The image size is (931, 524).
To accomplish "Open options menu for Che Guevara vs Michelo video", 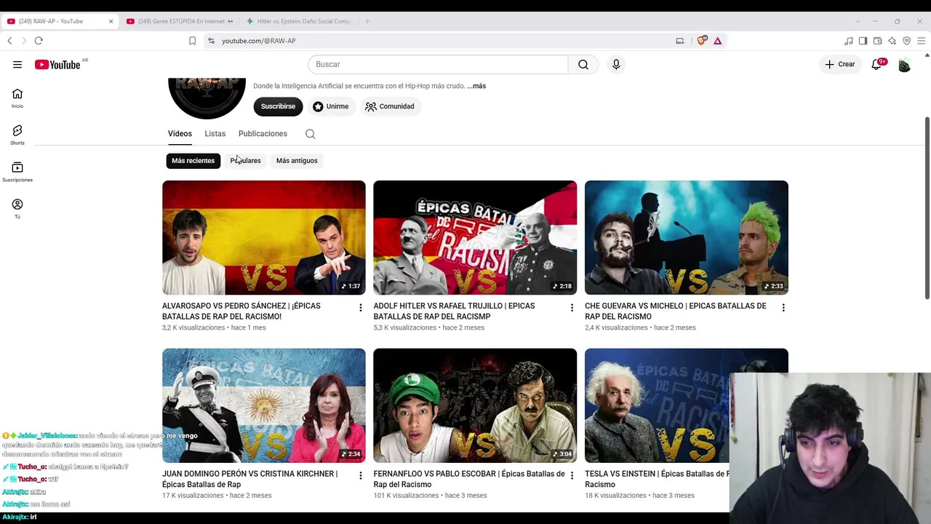I will click(x=783, y=308).
